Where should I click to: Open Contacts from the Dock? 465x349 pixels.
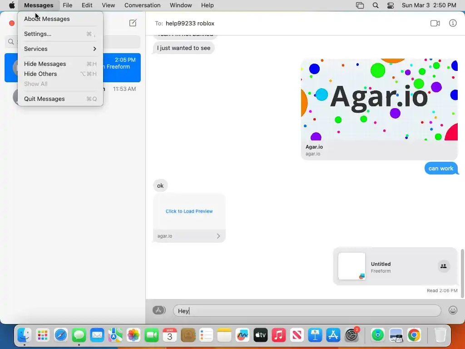click(188, 335)
